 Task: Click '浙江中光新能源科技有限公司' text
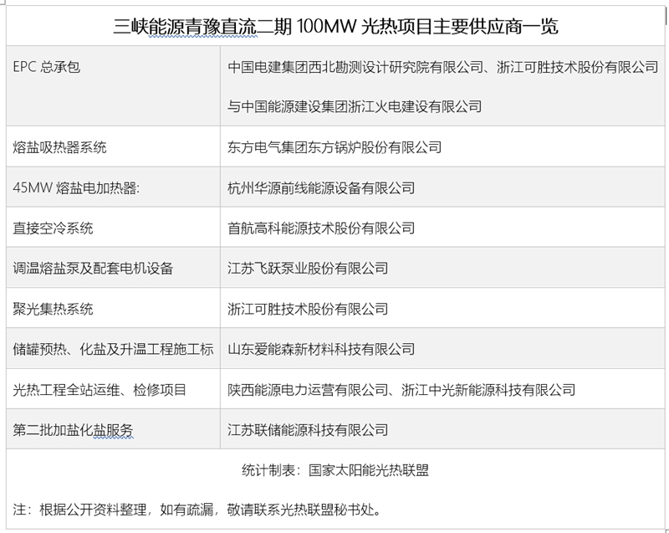(488, 390)
